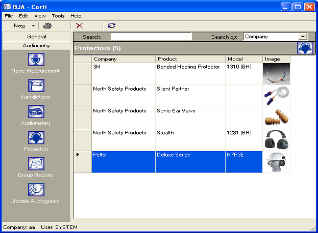
Task: Minimize the BJA Corti window
Action: (286, 7)
